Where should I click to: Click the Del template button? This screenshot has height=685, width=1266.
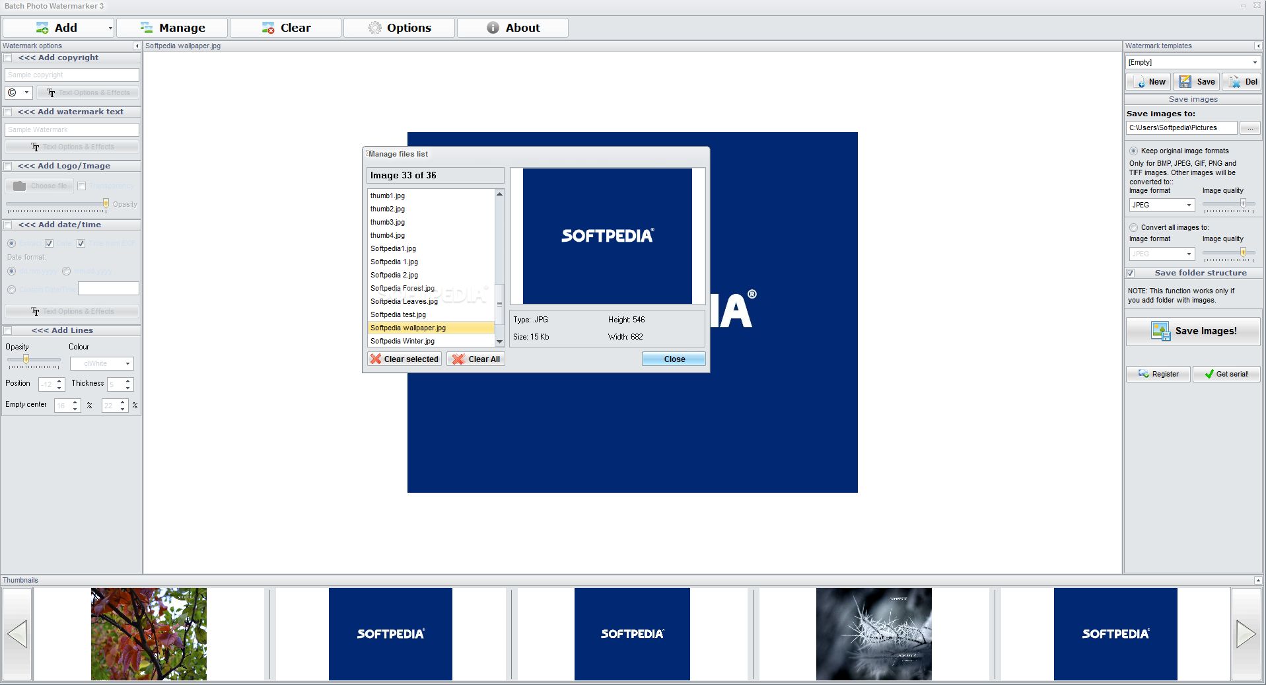(x=1242, y=82)
